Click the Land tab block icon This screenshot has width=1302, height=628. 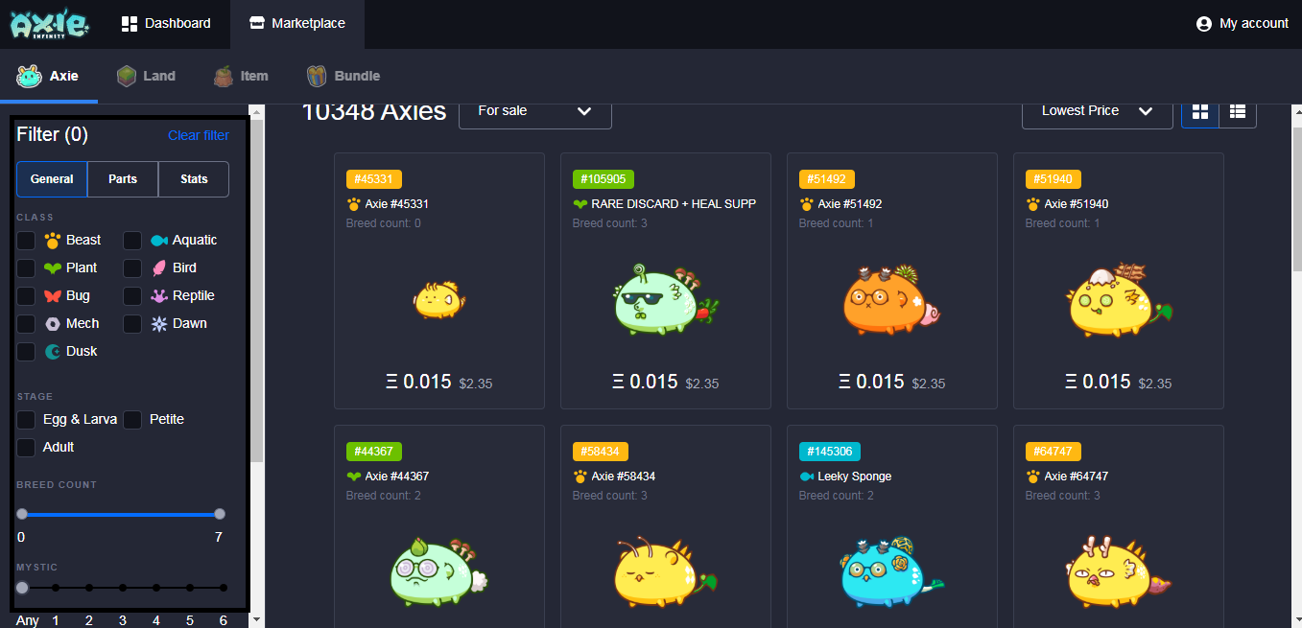pyautogui.click(x=126, y=76)
